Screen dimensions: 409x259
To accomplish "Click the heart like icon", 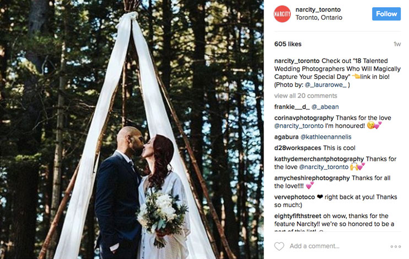I will tap(279, 246).
